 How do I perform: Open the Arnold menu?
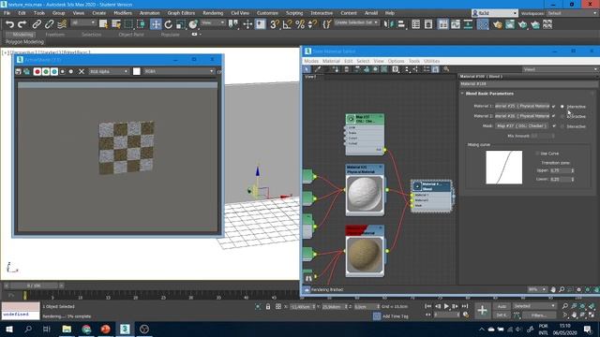[x=371, y=13]
